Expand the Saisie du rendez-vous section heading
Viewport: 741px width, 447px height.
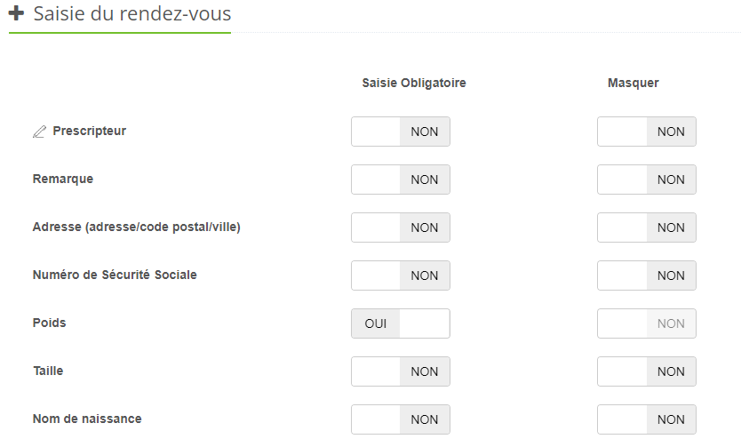(131, 14)
